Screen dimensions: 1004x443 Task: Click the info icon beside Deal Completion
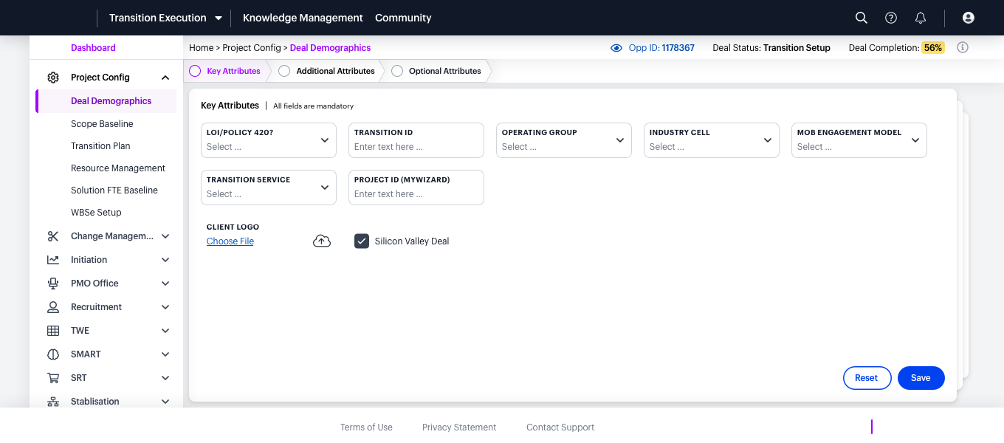click(963, 47)
